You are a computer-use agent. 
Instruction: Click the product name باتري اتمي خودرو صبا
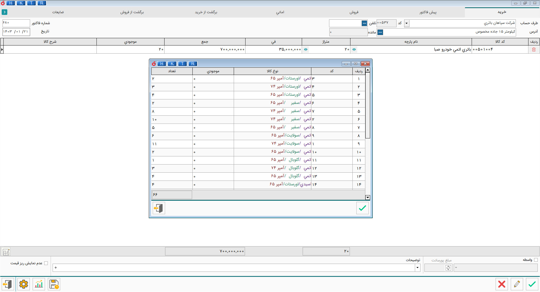pos(452,49)
